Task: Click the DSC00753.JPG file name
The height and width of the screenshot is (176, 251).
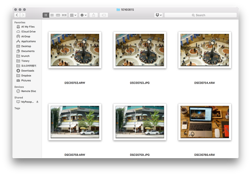Action: (140, 83)
